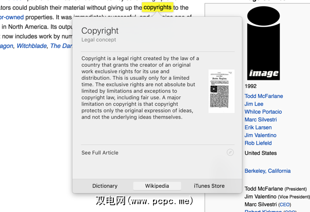The width and height of the screenshot is (310, 212).
Task: Open the Whilce Portacio link
Action: tap(263, 112)
